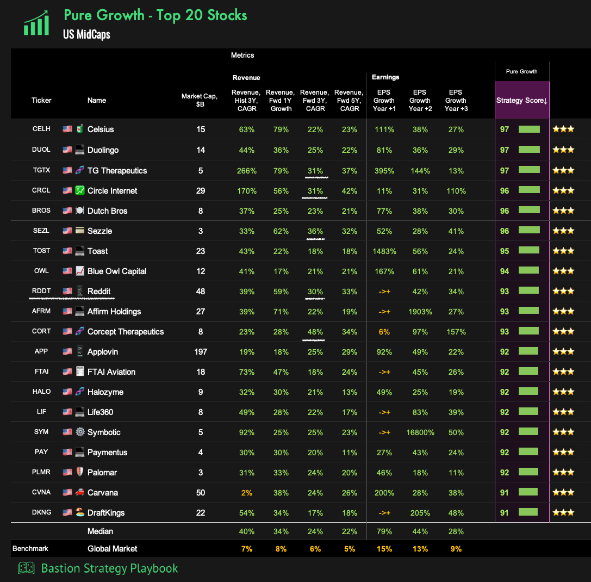This screenshot has height=582, width=591.
Task: Click the TG Therapeutics 266% revenue value
Action: 246,170
